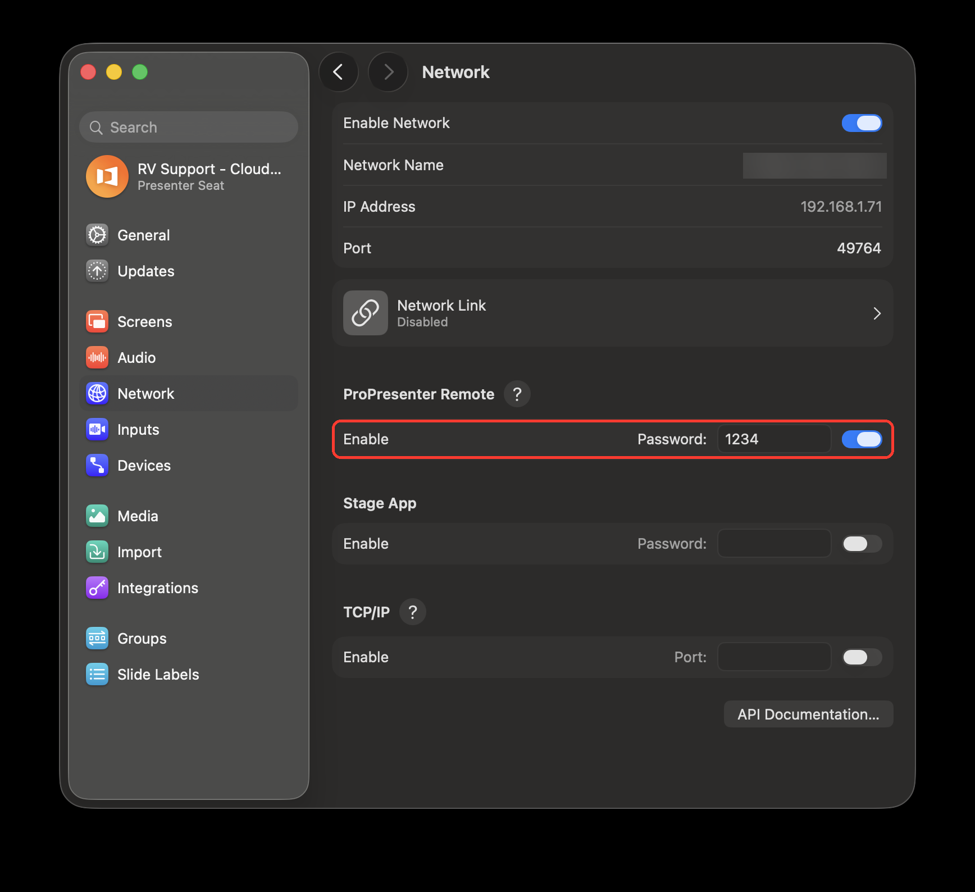Viewport: 975px width, 892px height.
Task: Open the Import icon in sidebar
Action: point(97,552)
